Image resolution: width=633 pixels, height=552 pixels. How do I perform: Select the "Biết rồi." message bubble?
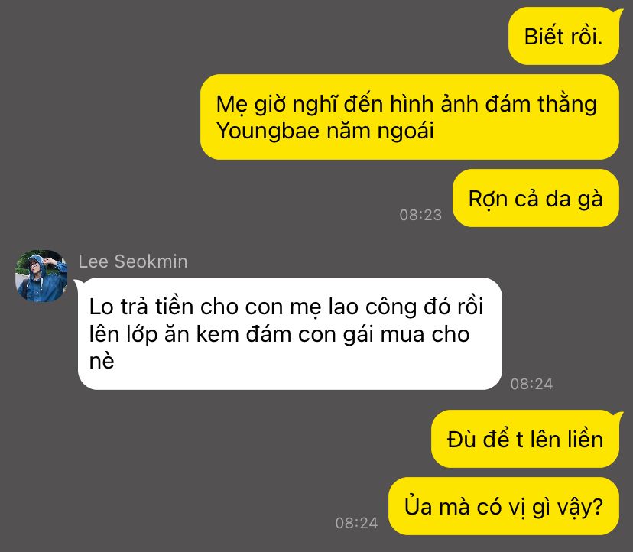click(563, 37)
